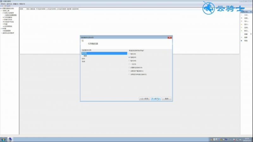This screenshot has height=142, width=253.
Task: Click the 取消 cancel button in wizard
Action: point(167,99)
